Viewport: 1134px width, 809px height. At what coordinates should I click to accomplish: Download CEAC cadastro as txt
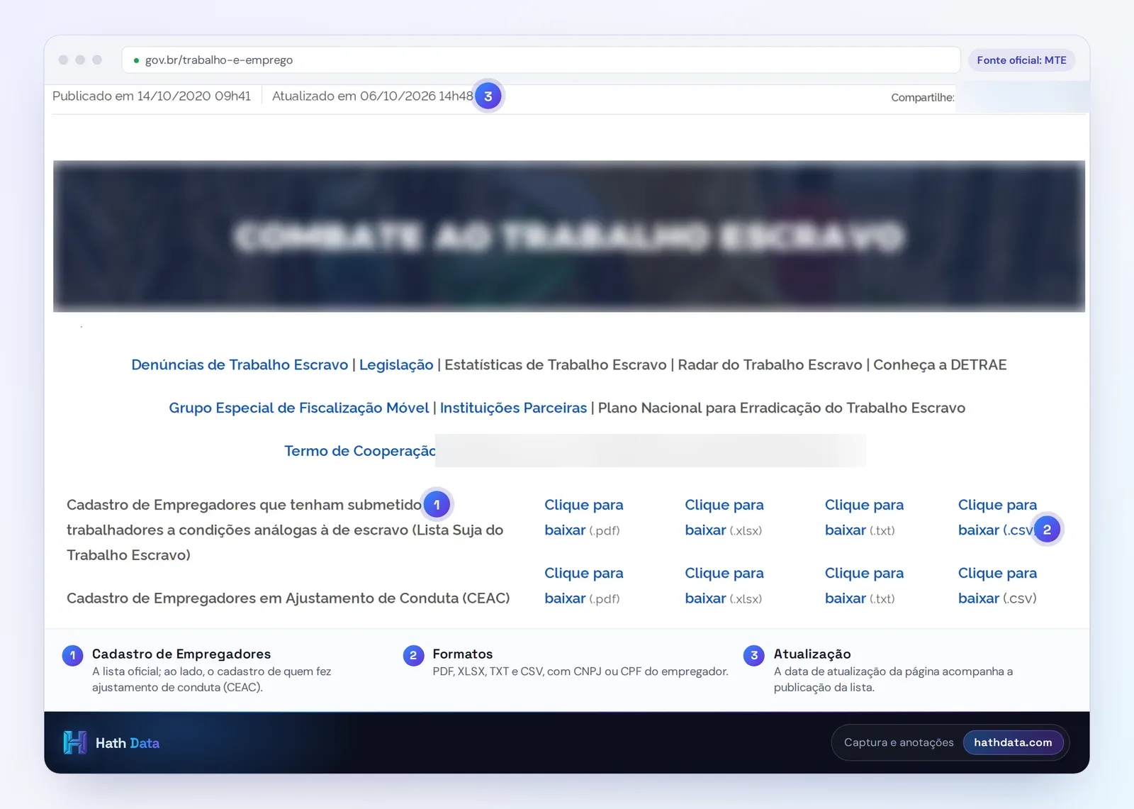864,586
